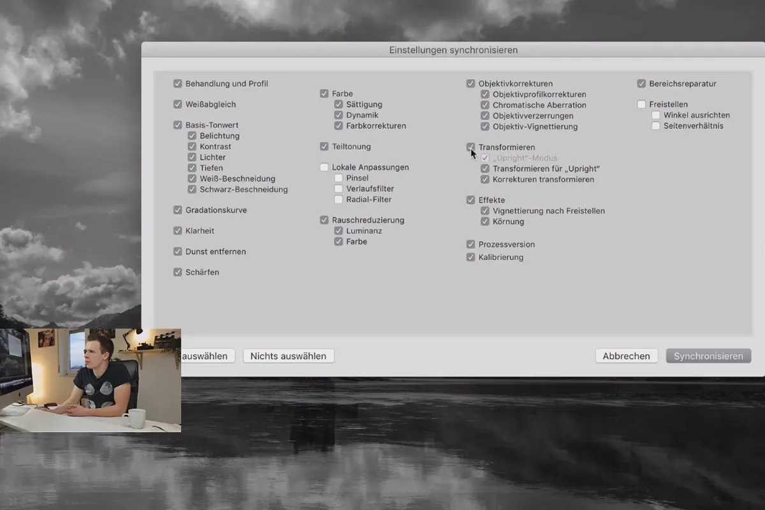Viewport: 765px width, 510px height.
Task: Uncheck Dunst entfernen
Action: coord(178,251)
